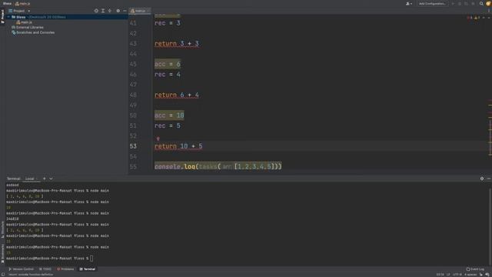Viewport: 492px width, 277px height.
Task: Click the lightbulb intention icon near line 53
Action: pos(158,138)
